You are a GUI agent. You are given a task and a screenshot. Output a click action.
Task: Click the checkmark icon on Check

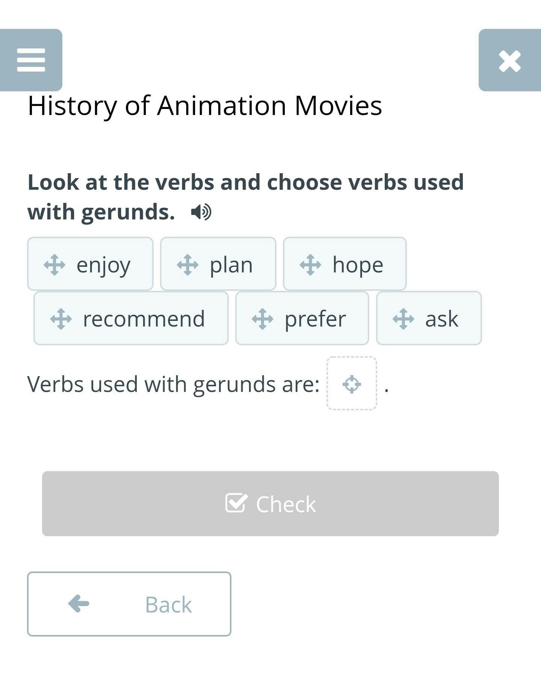click(236, 503)
